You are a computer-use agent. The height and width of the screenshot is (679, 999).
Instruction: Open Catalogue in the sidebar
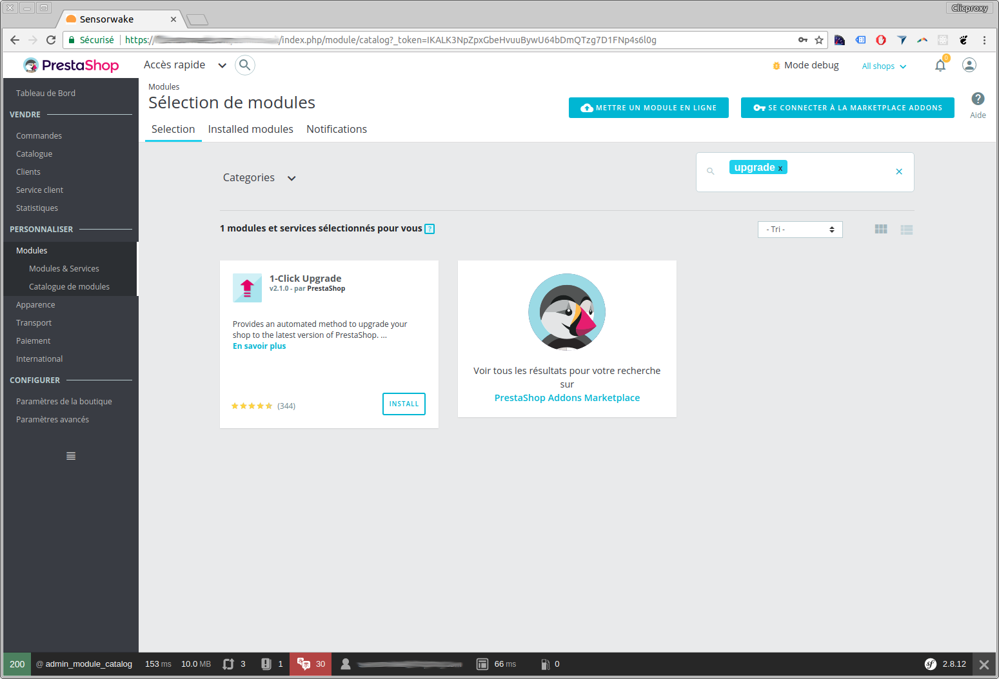[x=34, y=154]
